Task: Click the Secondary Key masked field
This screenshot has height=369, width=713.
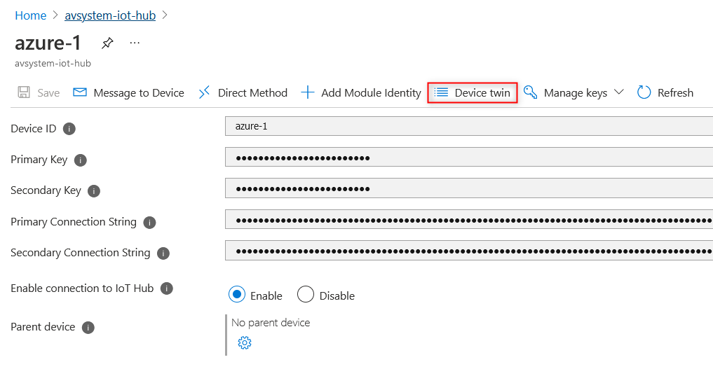Action: point(469,188)
